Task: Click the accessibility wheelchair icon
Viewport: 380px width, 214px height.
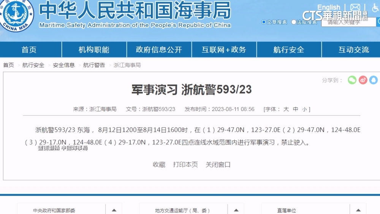Action: click(x=375, y=7)
